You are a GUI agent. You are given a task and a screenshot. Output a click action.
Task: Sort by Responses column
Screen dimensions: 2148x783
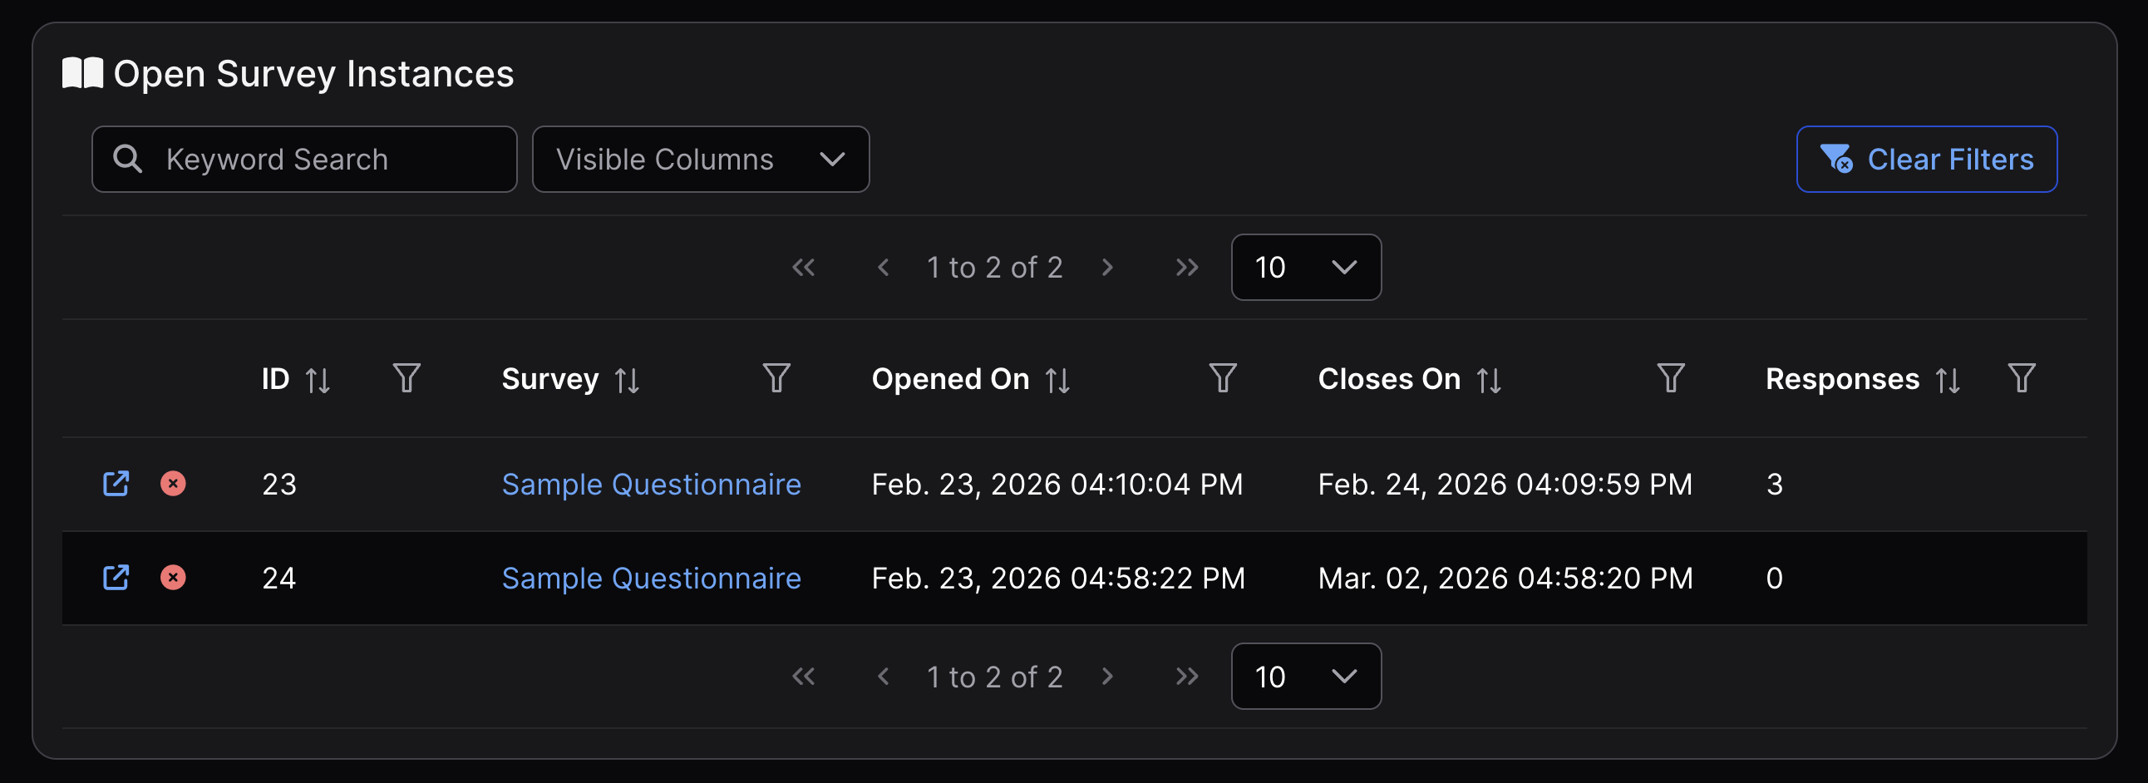1947,380
